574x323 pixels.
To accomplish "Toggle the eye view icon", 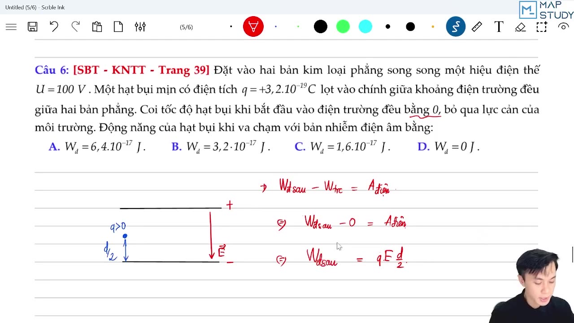I will 563,27.
